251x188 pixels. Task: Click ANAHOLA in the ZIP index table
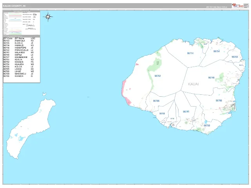(x=20, y=41)
